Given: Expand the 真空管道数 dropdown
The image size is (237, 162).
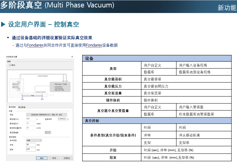Looking at the screenshot, I should pos(47,132).
